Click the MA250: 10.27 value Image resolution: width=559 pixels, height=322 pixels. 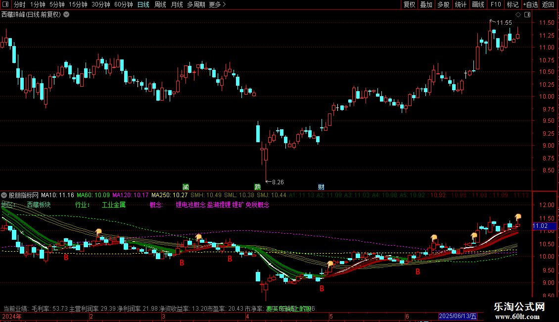point(169,195)
